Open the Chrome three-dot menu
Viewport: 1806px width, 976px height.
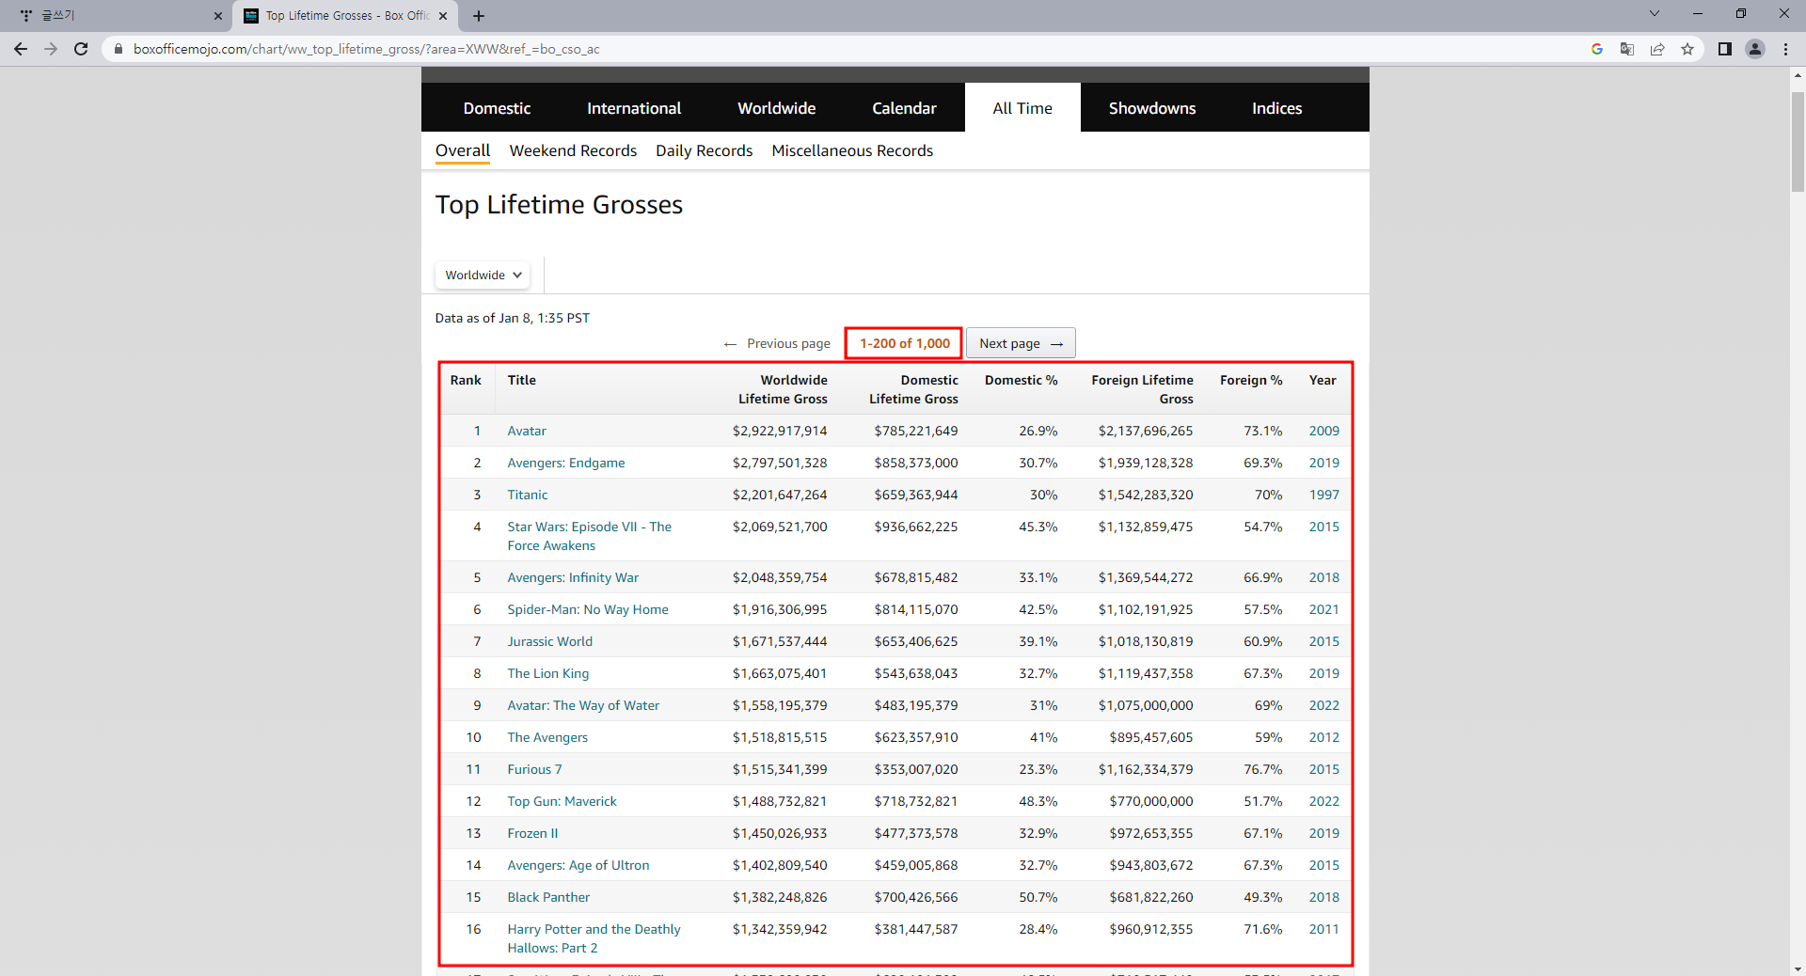tap(1785, 49)
